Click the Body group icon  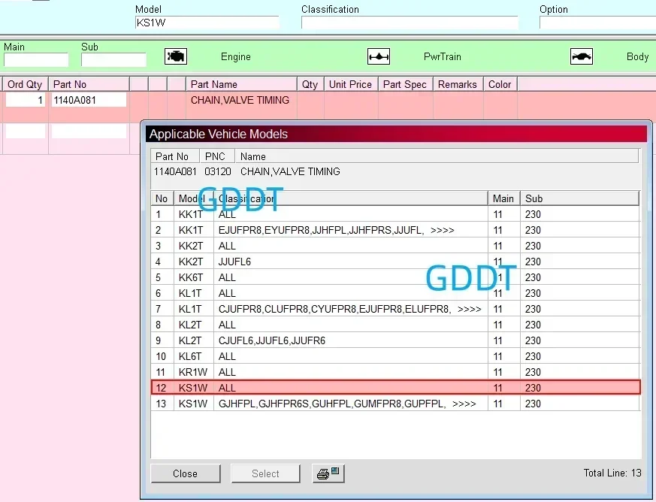click(582, 56)
